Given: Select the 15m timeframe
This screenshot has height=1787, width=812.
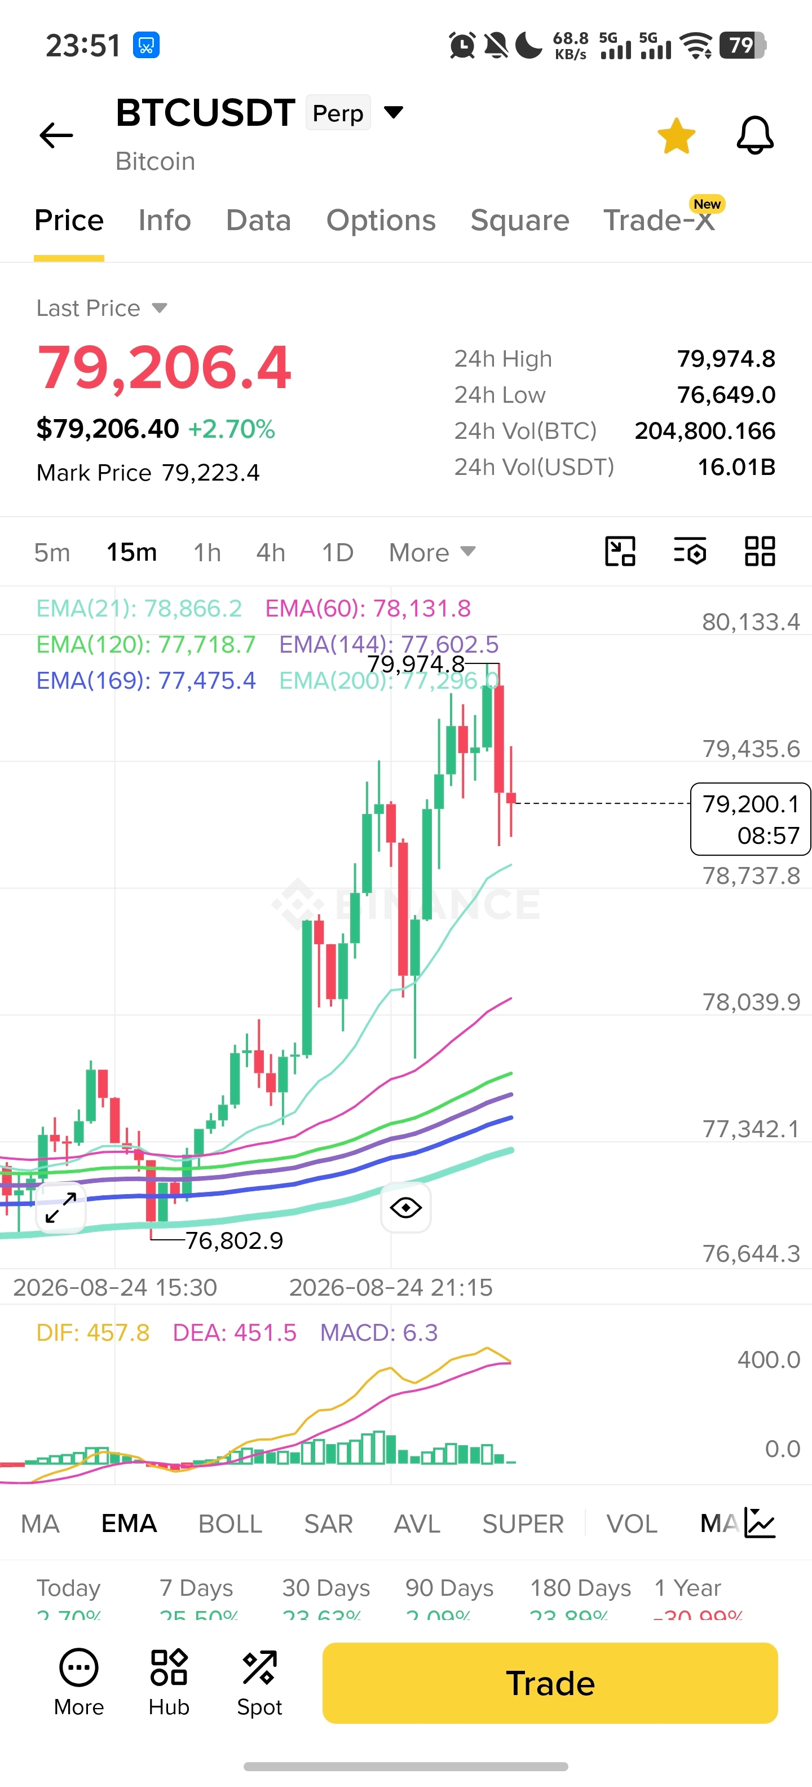Looking at the screenshot, I should [131, 553].
